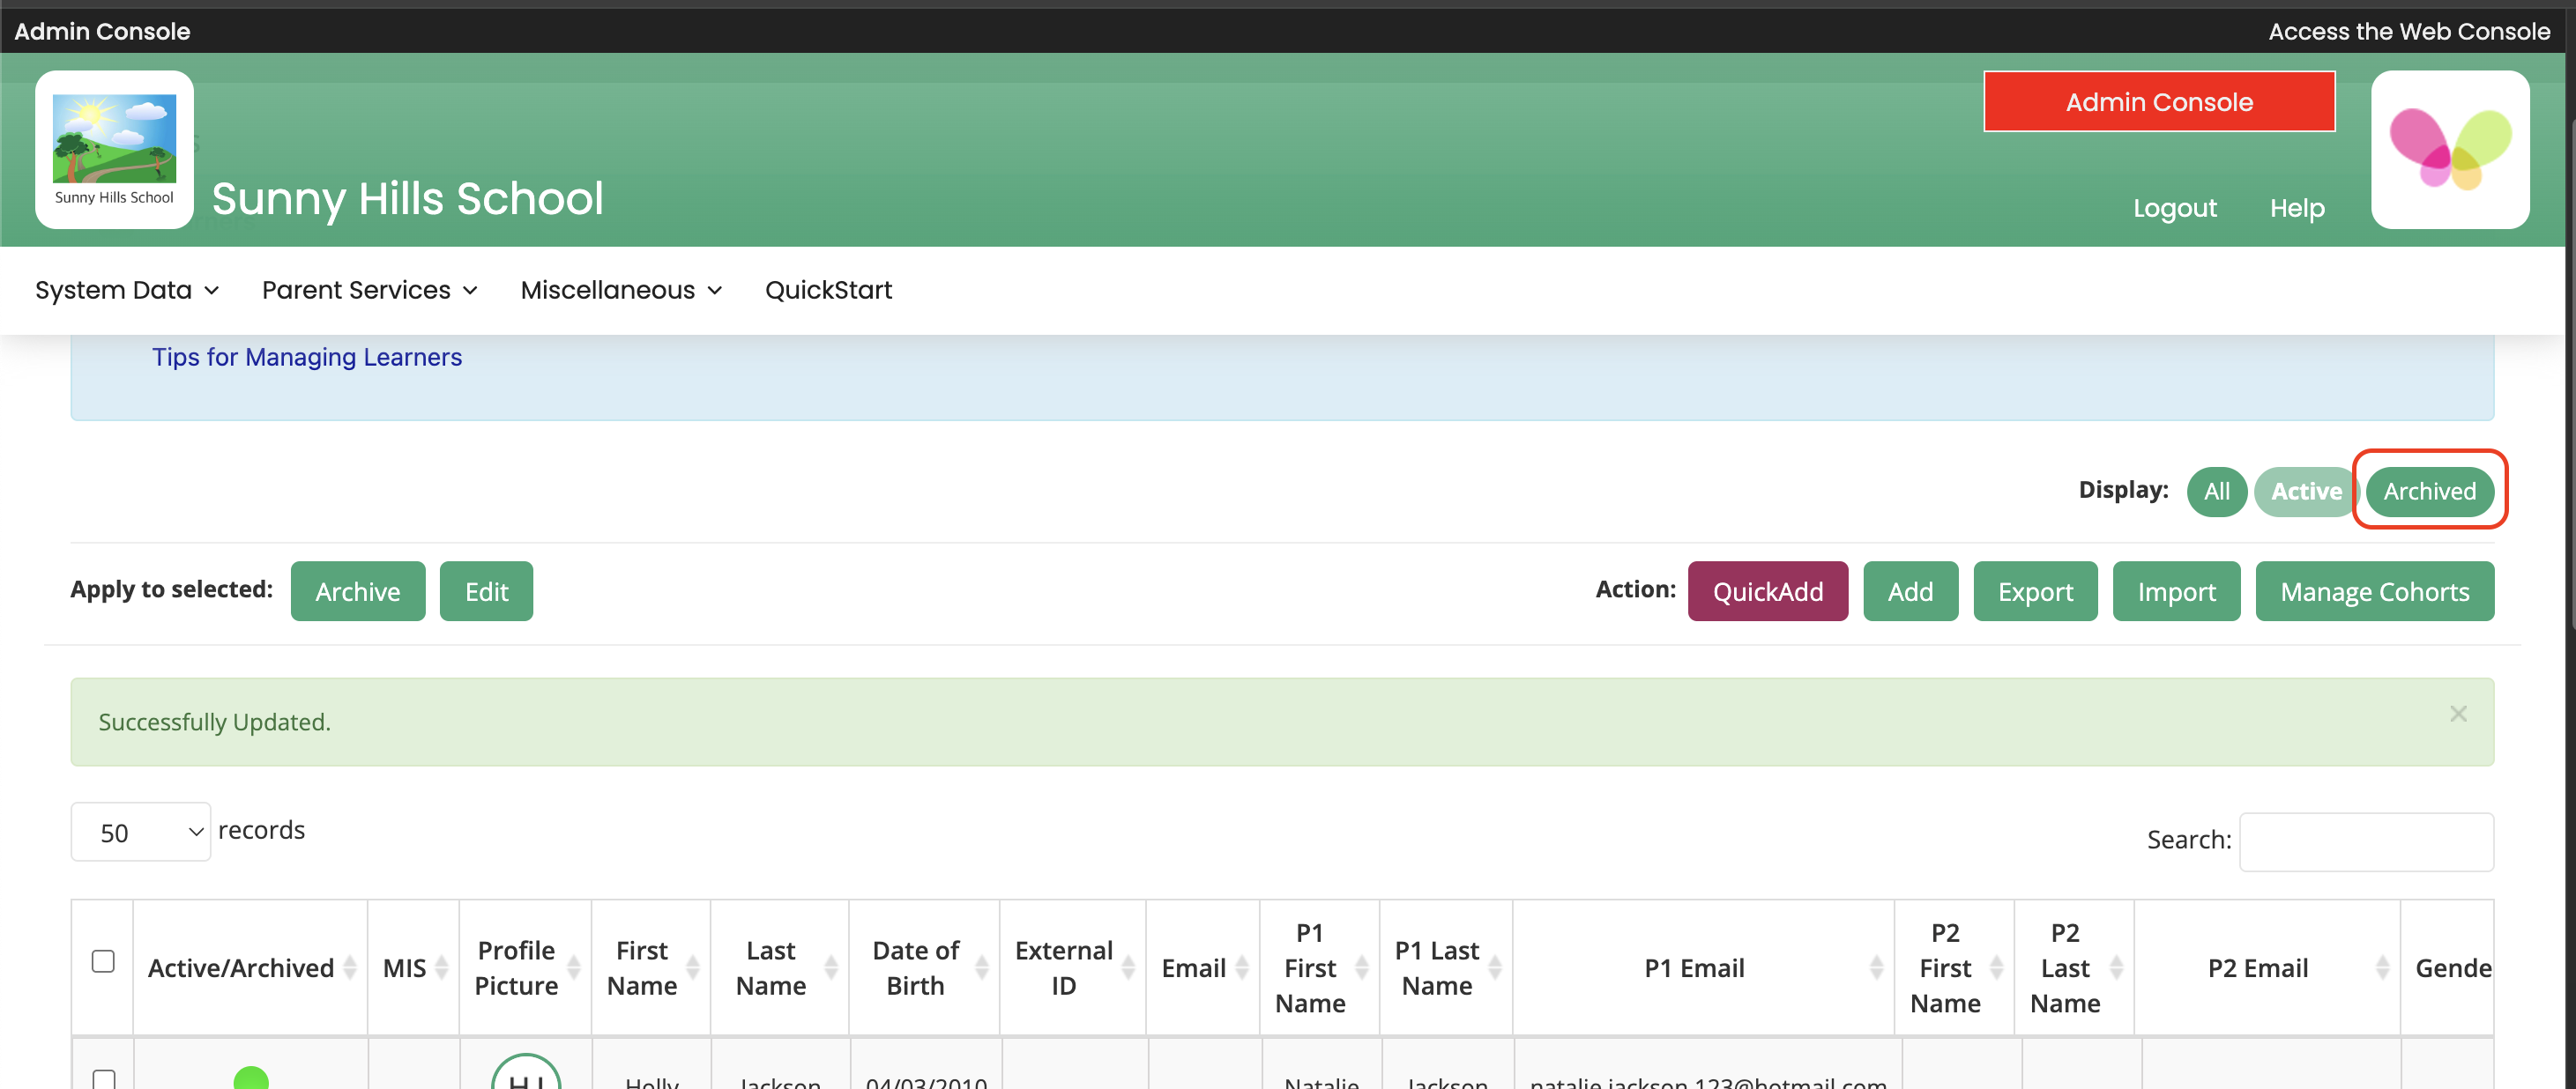Viewport: 2576px width, 1089px height.
Task: Sort by P1 Email column arrows
Action: [x=1876, y=967]
